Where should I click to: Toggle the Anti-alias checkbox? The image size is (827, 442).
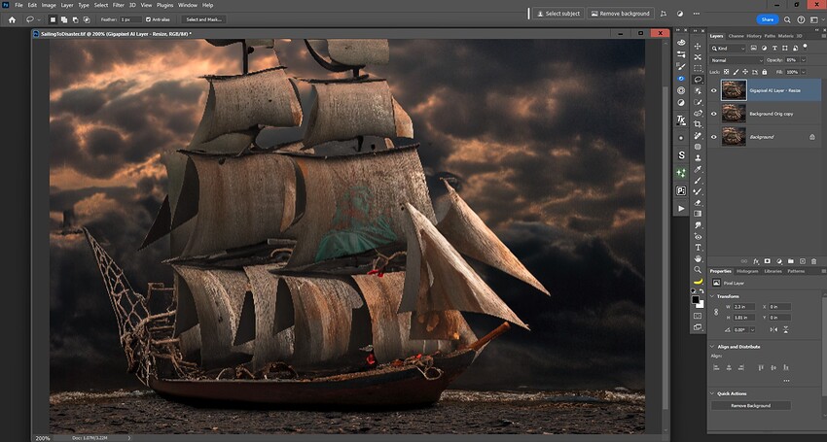coord(148,19)
